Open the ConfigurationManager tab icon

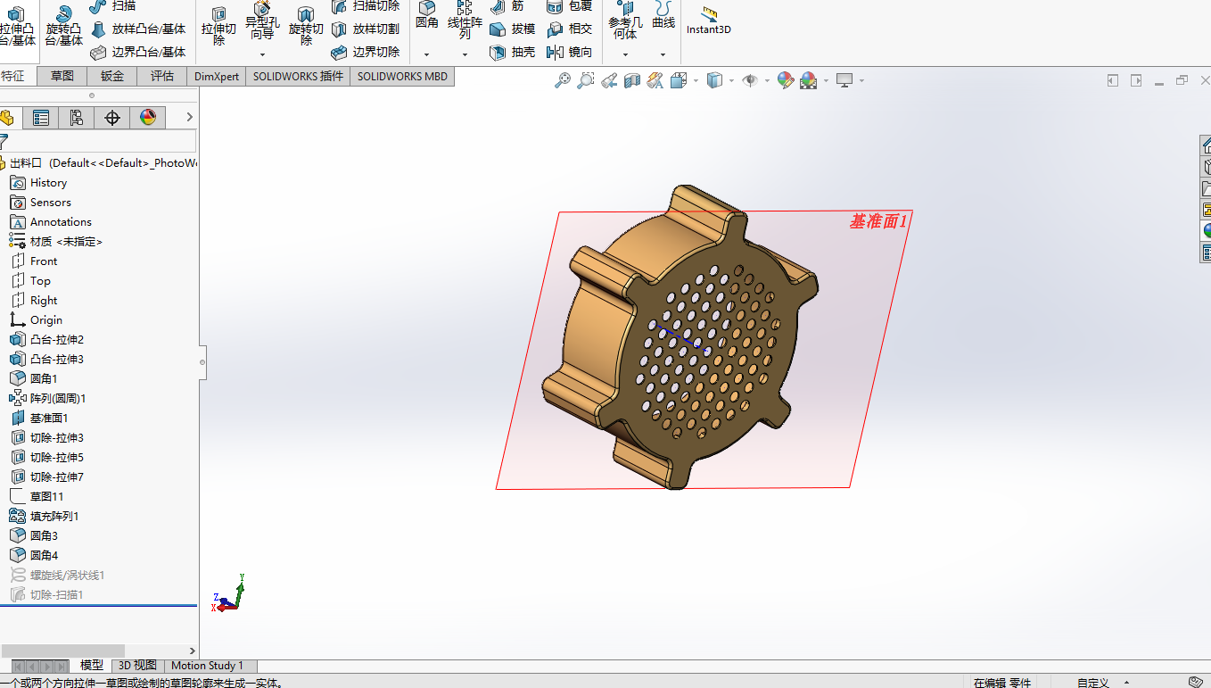(77, 118)
